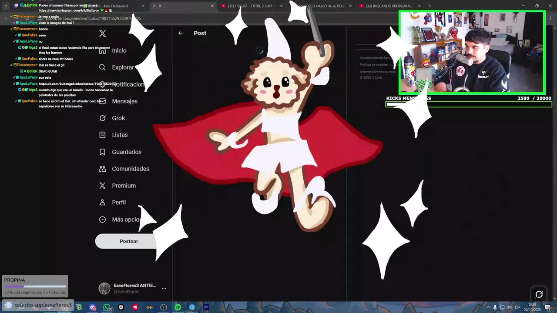Click the Kicks Mensuales progress bar
Image resolution: width=557 pixels, height=313 pixels.
point(469,104)
